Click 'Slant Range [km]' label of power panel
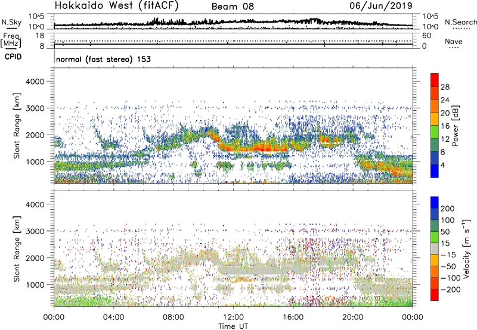 pos(17,126)
